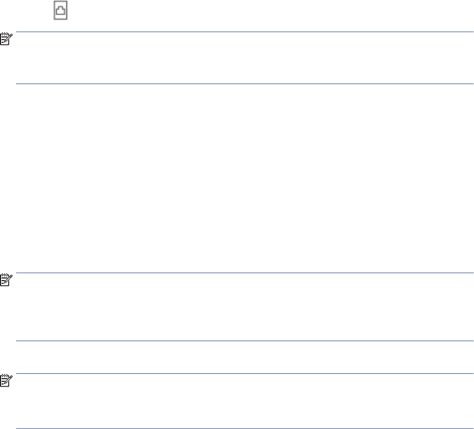
Task: Click the second note pencil icon
Action: click(6, 280)
